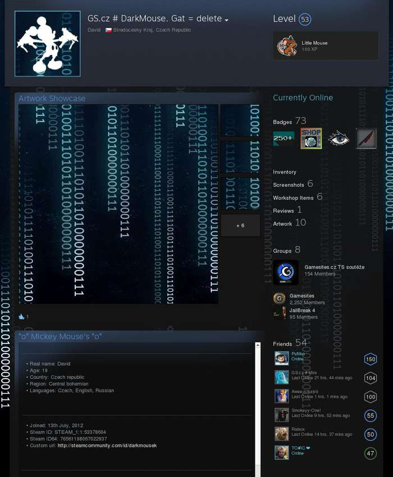Open the Workshop Items 6 link
The width and height of the screenshot is (393, 477).
298,197
